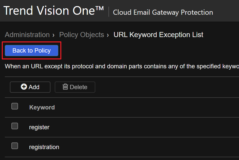Check the box for the register keyword

pyautogui.click(x=15, y=126)
